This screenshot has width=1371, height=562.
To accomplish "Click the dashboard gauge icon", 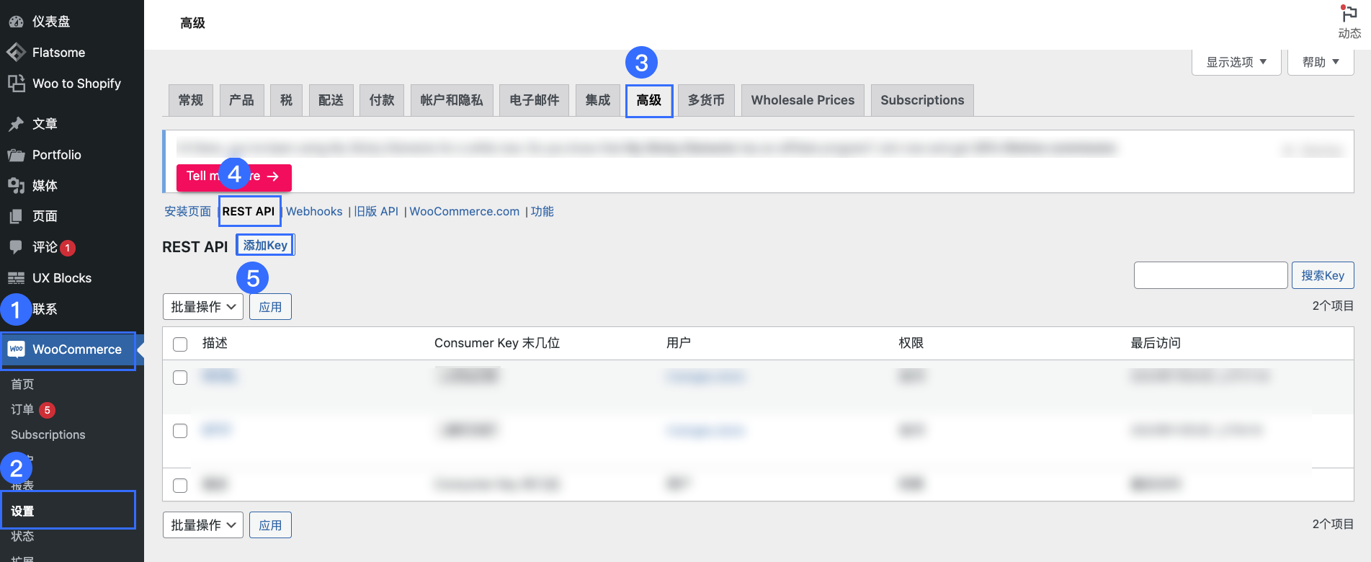I will coord(16,22).
